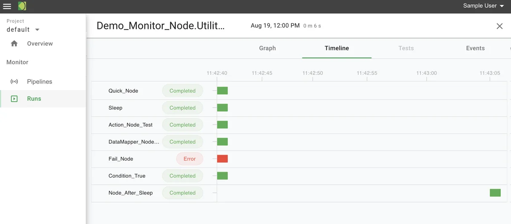511x224 pixels.
Task: Click the Fail_Node Error status badge
Action: click(189, 159)
